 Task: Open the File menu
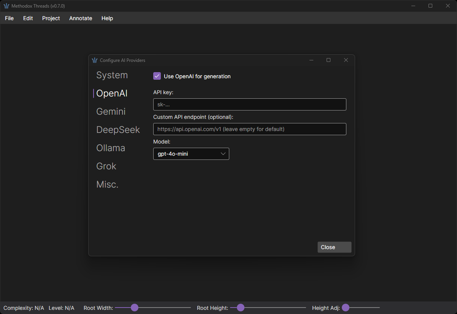click(x=9, y=18)
